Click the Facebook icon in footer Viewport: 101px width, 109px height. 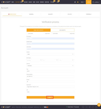(93, 107)
